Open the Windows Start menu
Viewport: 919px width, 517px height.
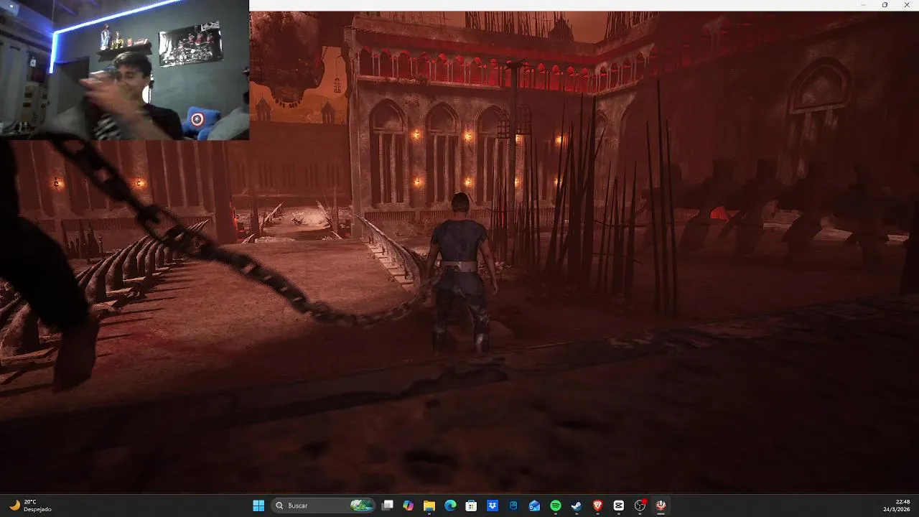point(258,506)
